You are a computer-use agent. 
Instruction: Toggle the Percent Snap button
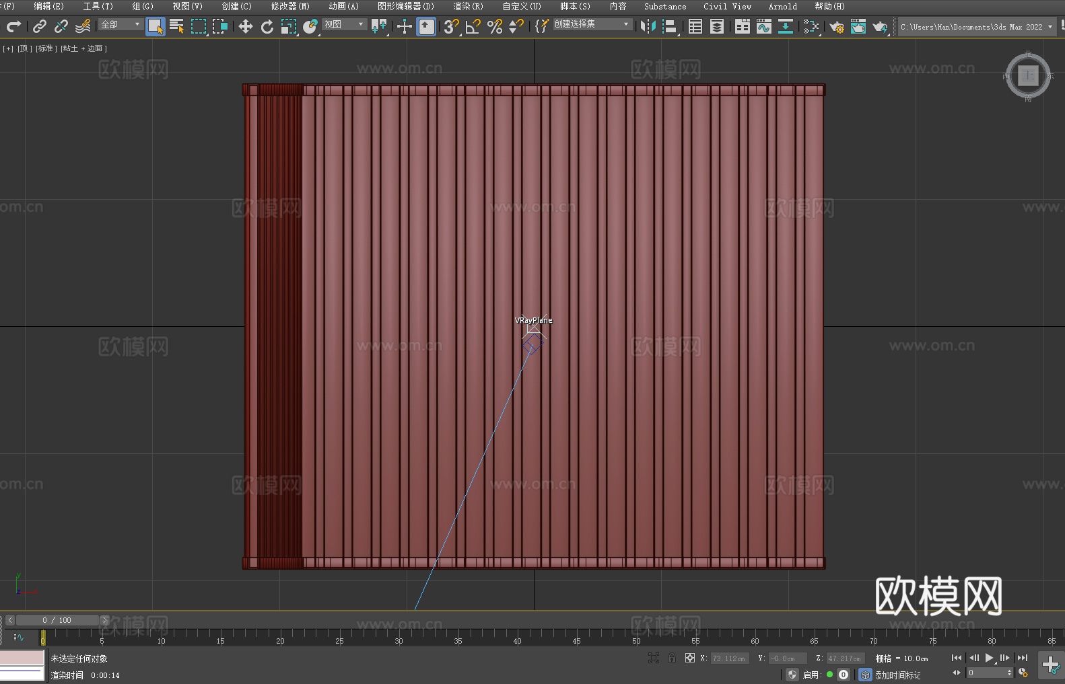pos(495,26)
